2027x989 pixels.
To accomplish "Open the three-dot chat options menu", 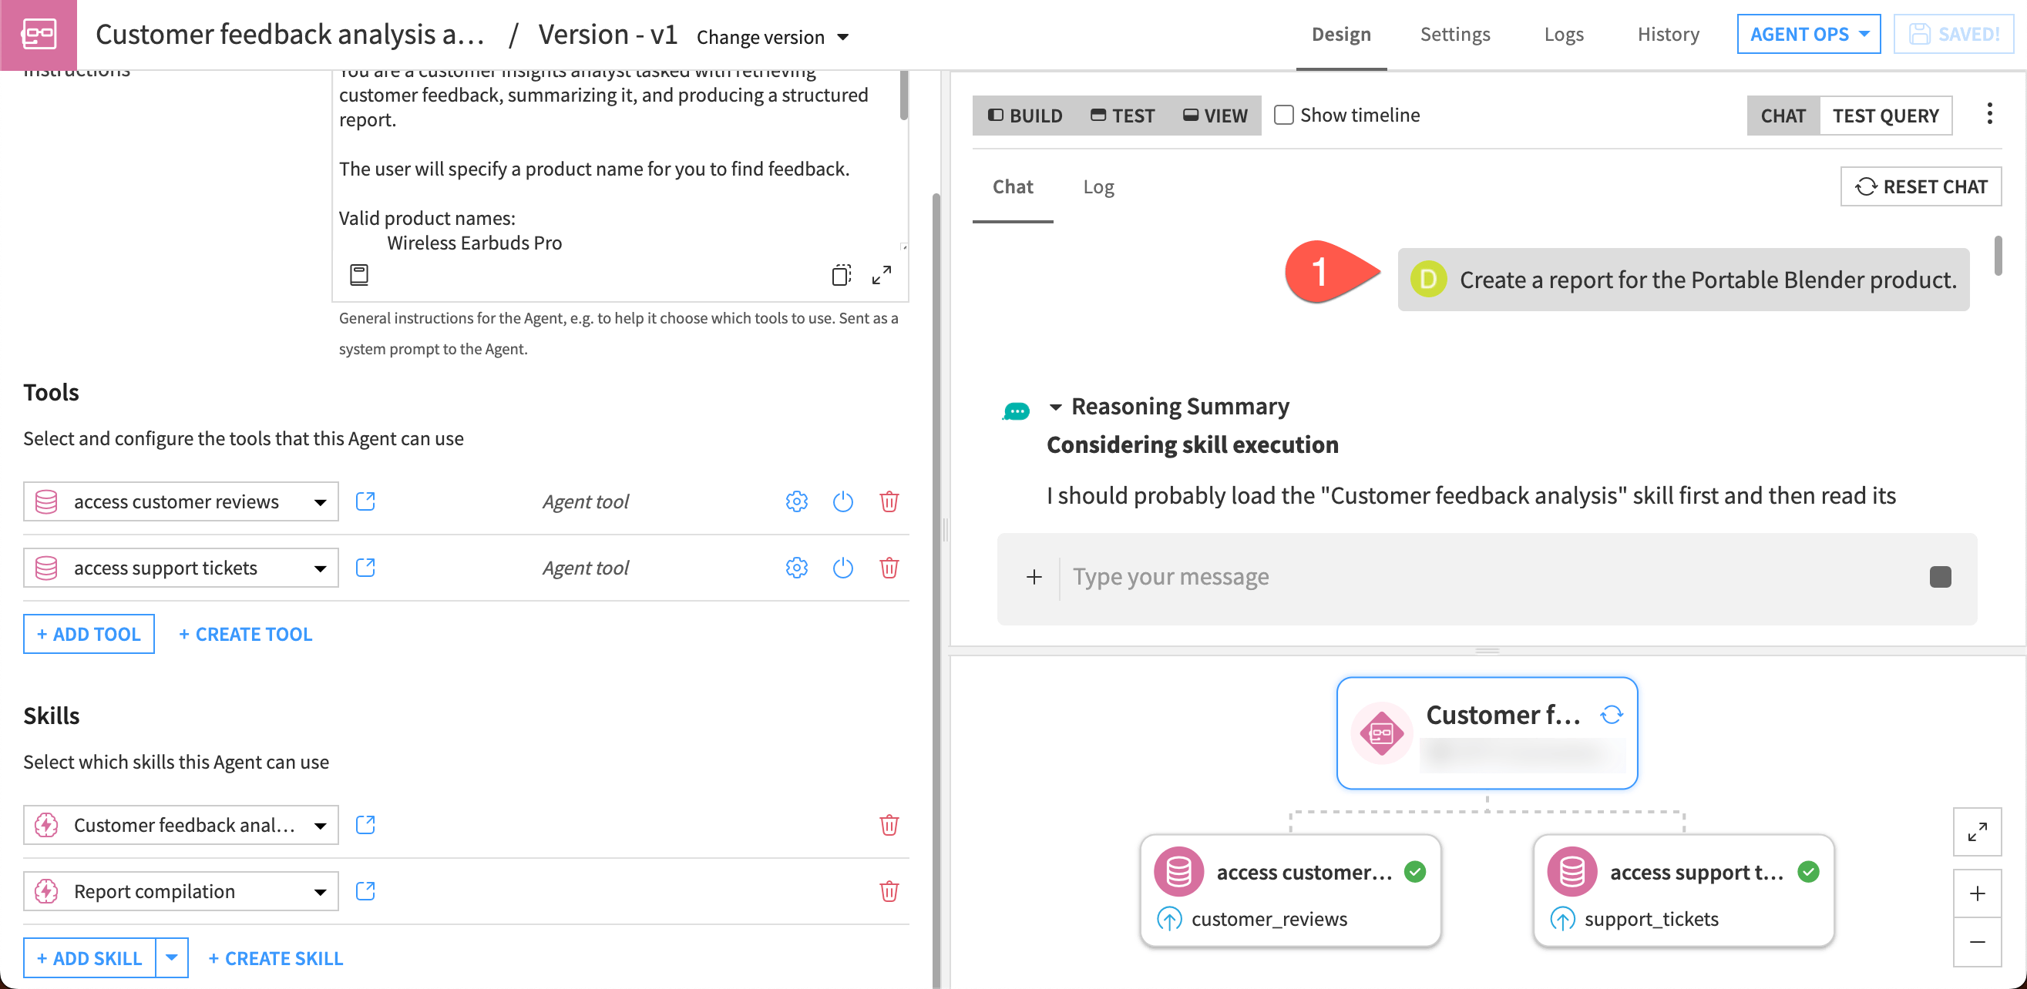I will [x=1989, y=114].
